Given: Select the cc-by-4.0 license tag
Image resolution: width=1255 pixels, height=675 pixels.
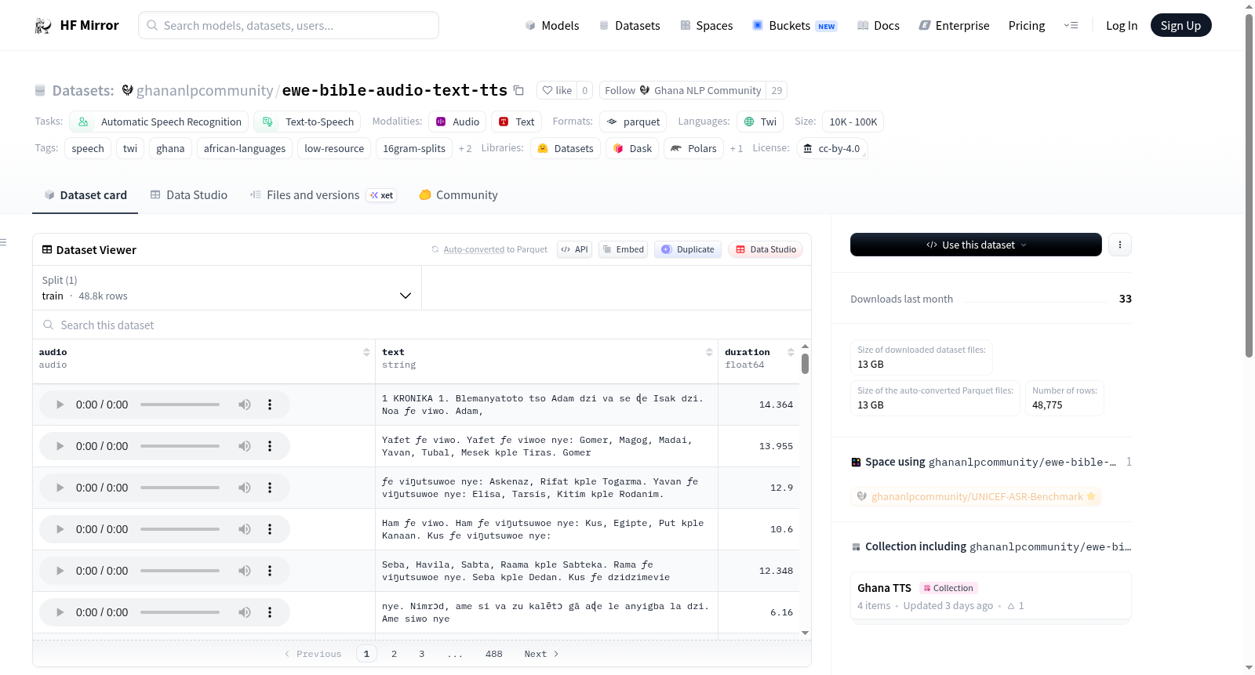Looking at the screenshot, I should [831, 148].
